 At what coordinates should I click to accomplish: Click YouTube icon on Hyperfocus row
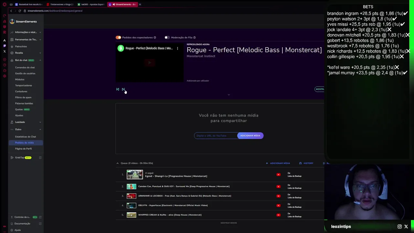pyautogui.click(x=278, y=205)
